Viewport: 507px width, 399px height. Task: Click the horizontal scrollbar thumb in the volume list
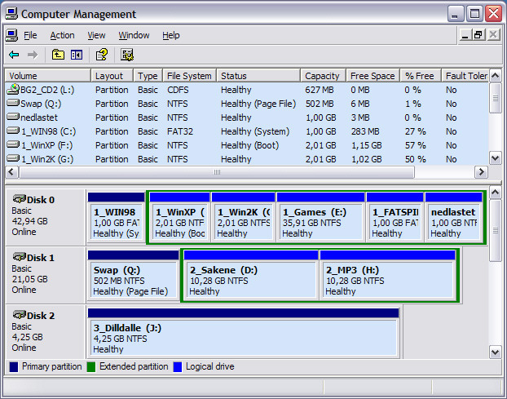click(x=217, y=172)
